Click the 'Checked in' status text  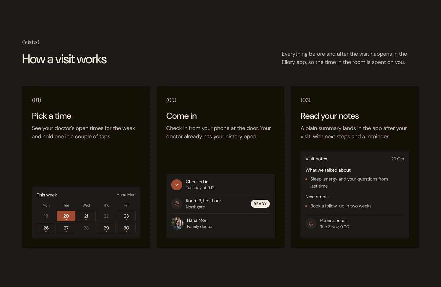coord(197,182)
